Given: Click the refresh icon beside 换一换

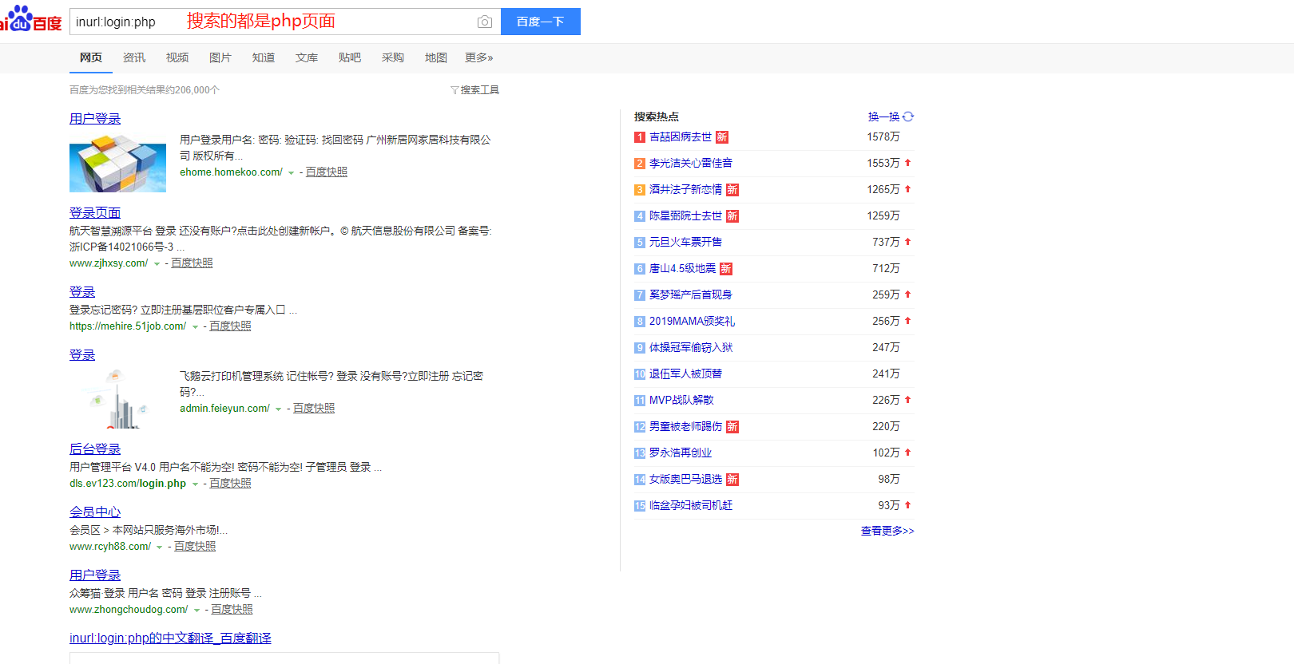Looking at the screenshot, I should [908, 117].
